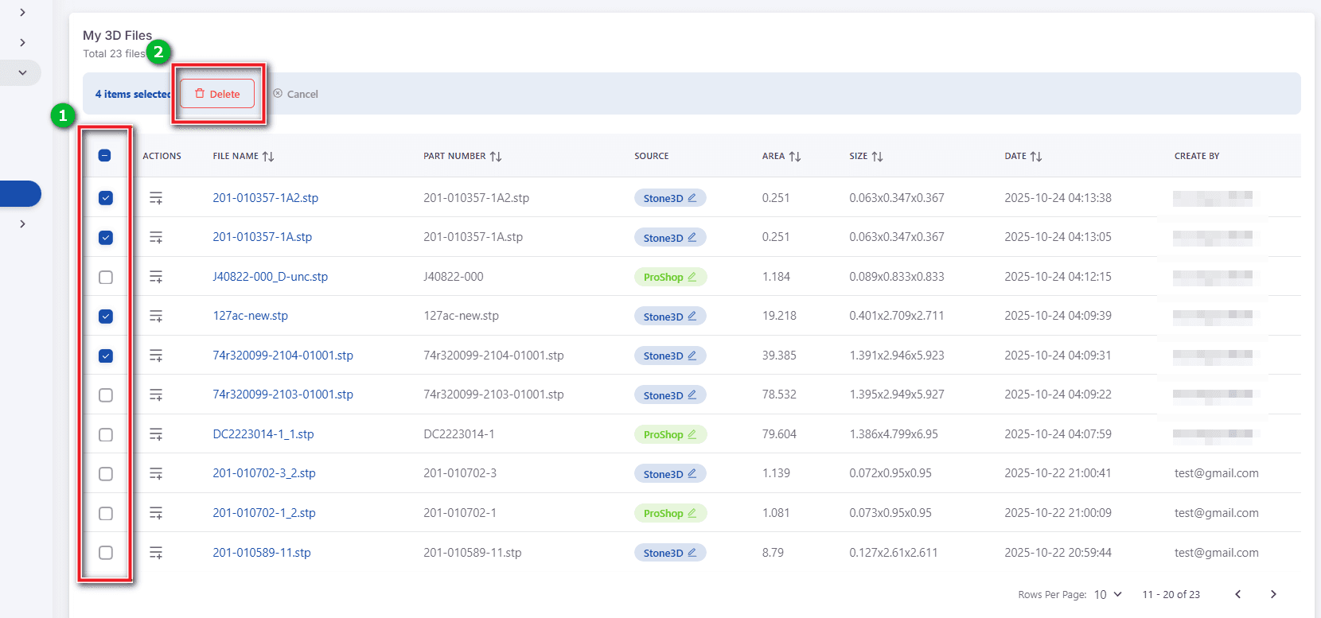
Task: Open actions menu for DC2223014-1_1.stp row
Action: 156,434
